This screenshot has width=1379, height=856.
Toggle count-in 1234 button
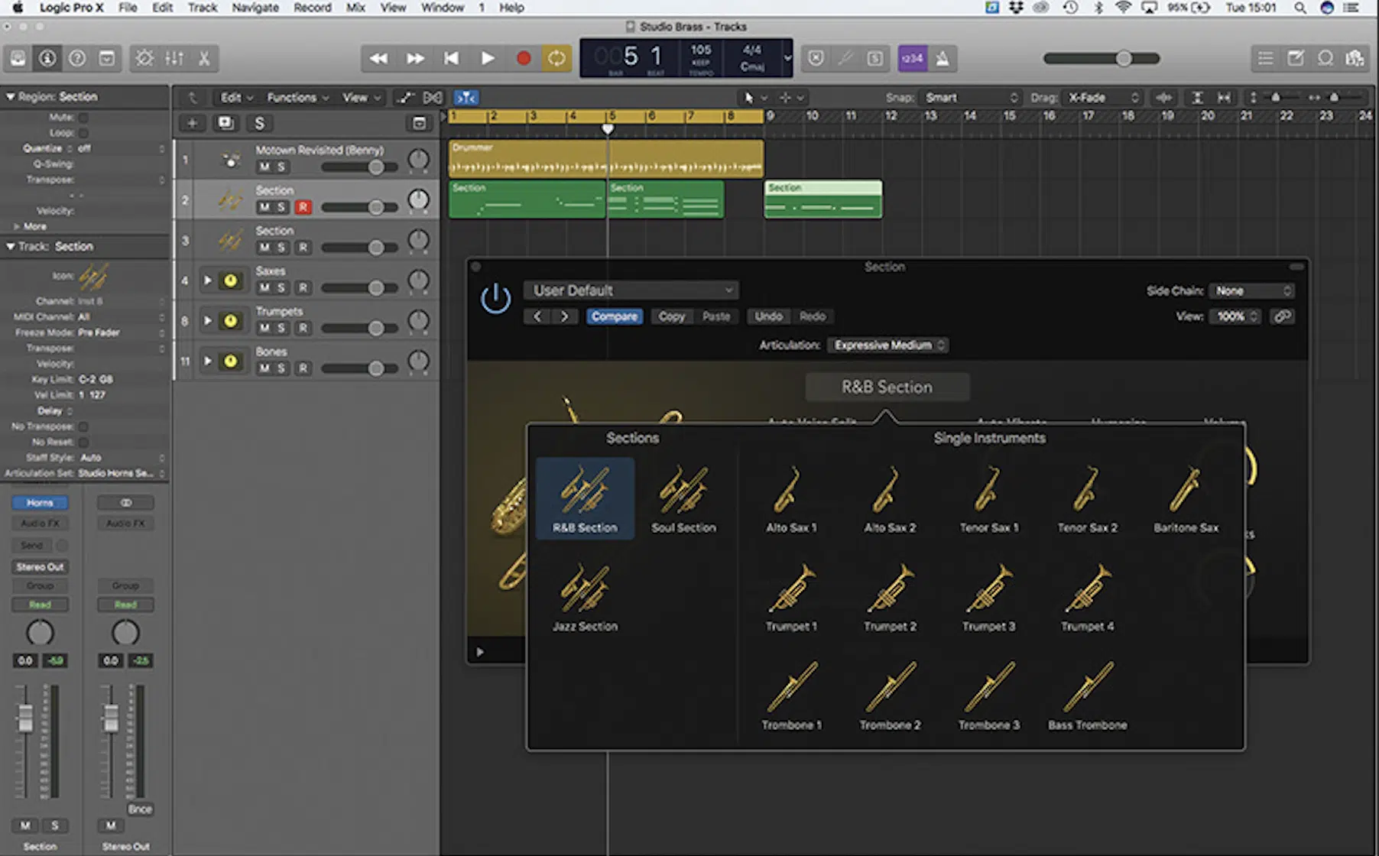click(x=913, y=58)
